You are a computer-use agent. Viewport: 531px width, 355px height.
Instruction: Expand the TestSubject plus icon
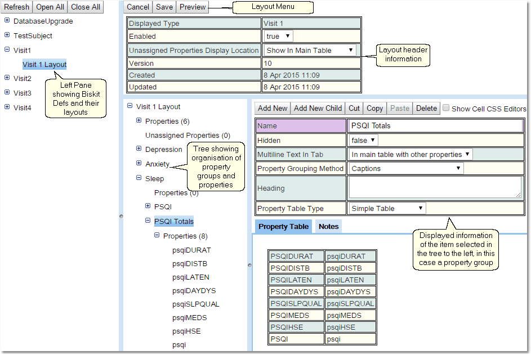[x=7, y=35]
